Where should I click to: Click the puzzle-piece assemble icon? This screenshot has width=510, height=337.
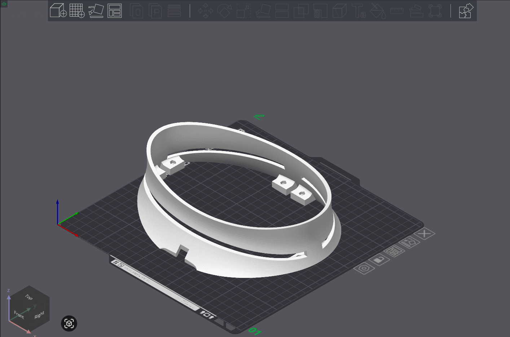pyautogui.click(x=466, y=11)
